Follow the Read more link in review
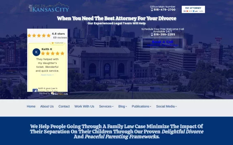Image resolution: width=233 pixels, height=145 pixels. point(47,75)
